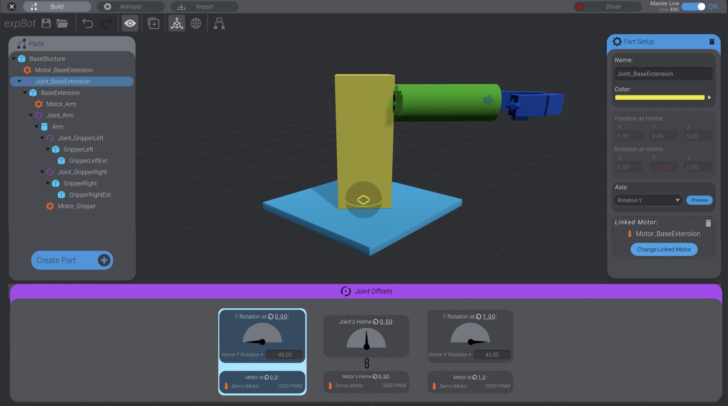Open the Rotation Y axis dropdown
The width and height of the screenshot is (728, 406).
(648, 200)
